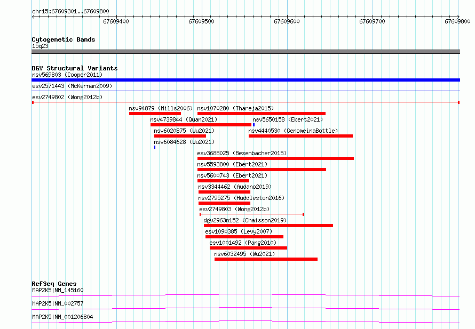Click the gray 15q23 cytogenetic band bar
Viewport: 475px width, 329px height.
click(x=246, y=52)
